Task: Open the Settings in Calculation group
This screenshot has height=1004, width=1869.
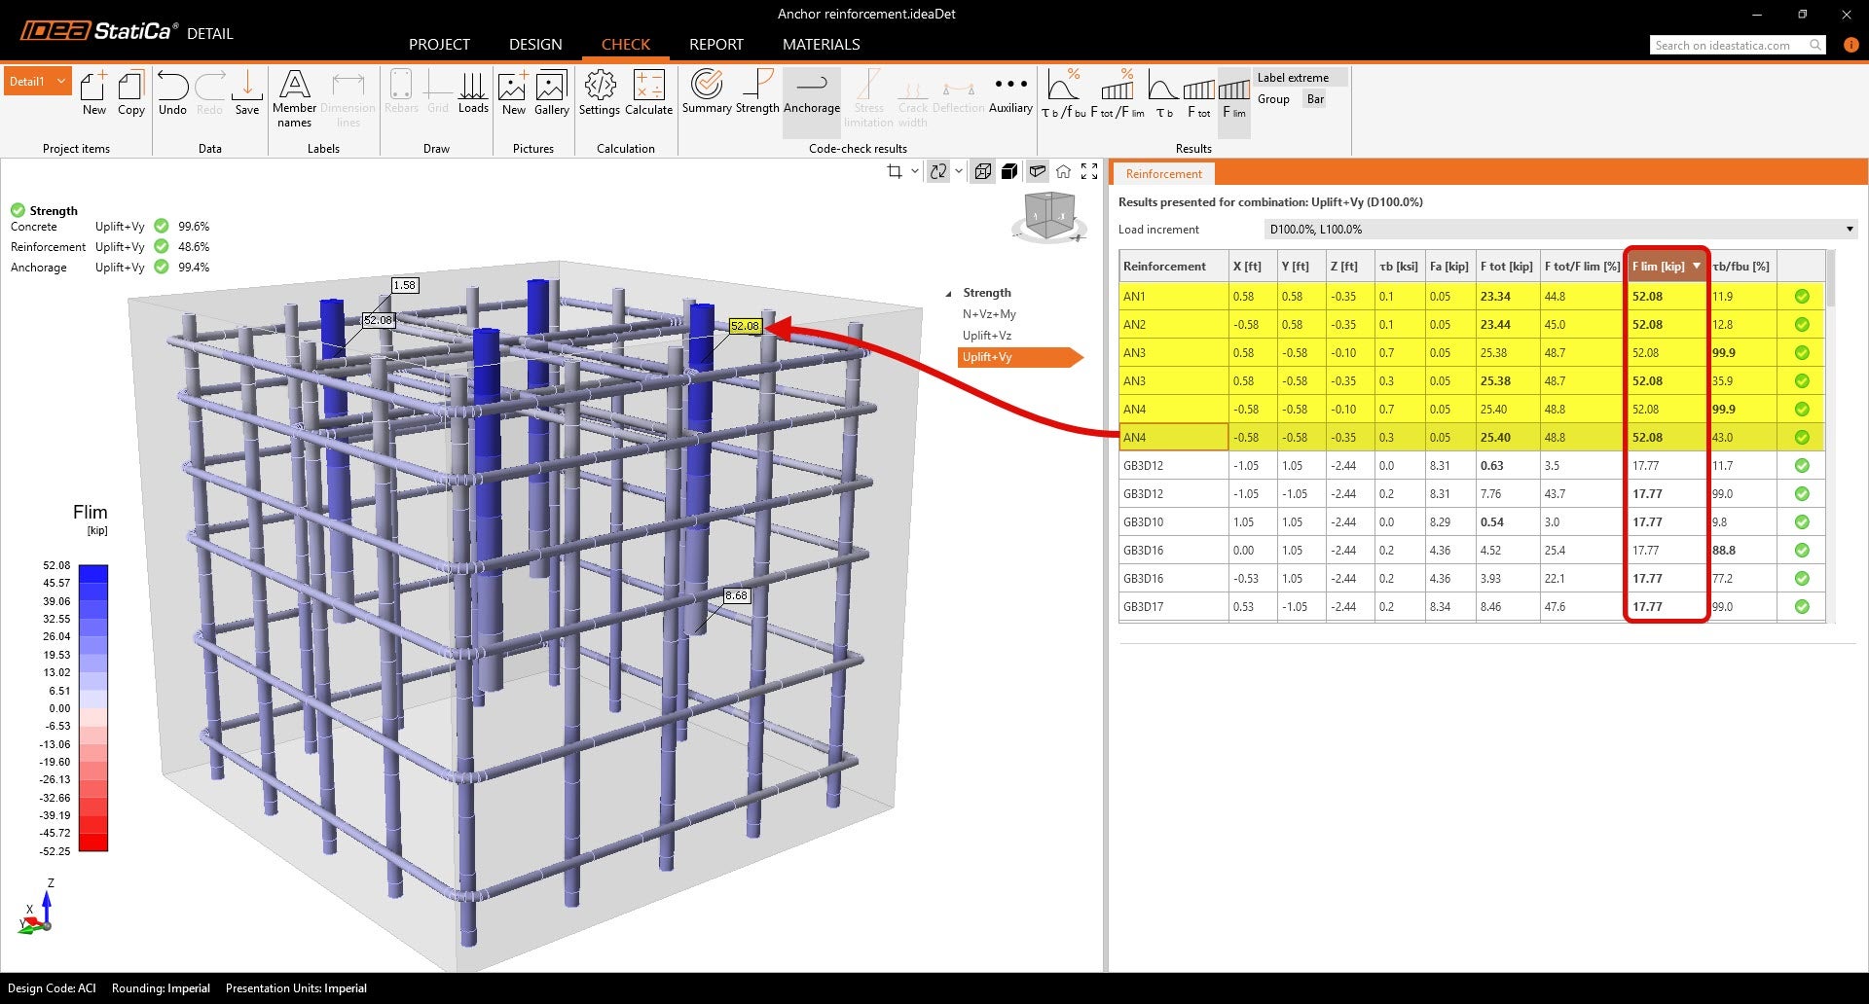Action: (600, 95)
